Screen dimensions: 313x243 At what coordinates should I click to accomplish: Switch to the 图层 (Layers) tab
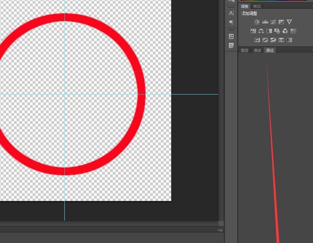(x=244, y=50)
